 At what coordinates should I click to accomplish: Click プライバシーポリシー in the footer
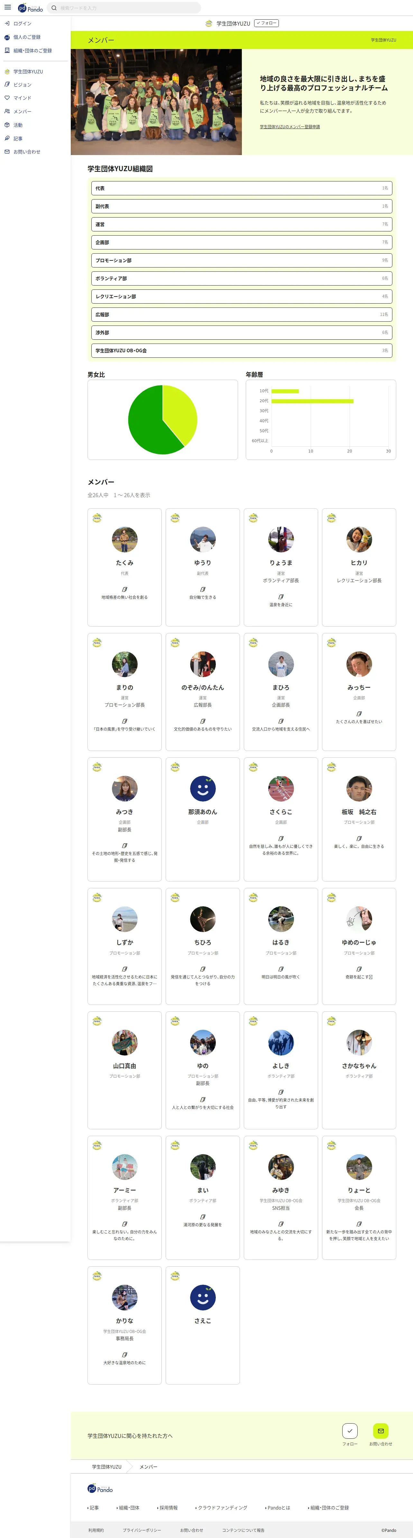click(x=142, y=1530)
